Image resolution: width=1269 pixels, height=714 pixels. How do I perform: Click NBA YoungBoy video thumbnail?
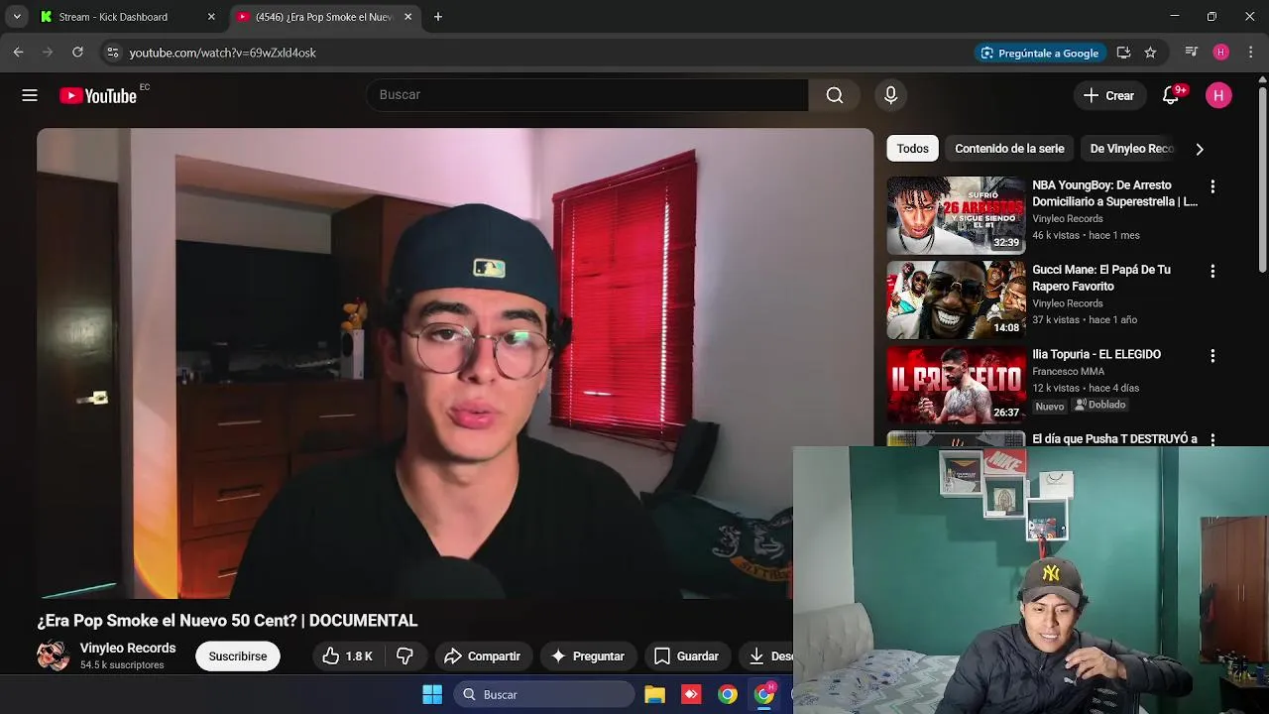pos(956,215)
